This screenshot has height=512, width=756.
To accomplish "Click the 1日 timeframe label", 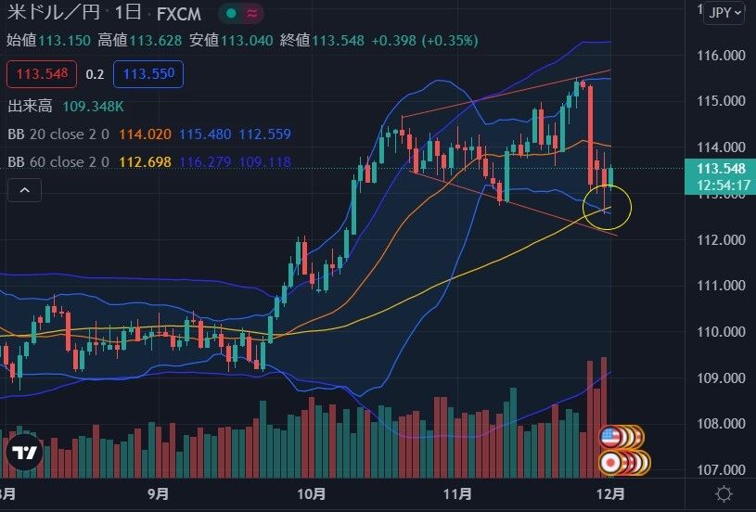I will (x=127, y=13).
